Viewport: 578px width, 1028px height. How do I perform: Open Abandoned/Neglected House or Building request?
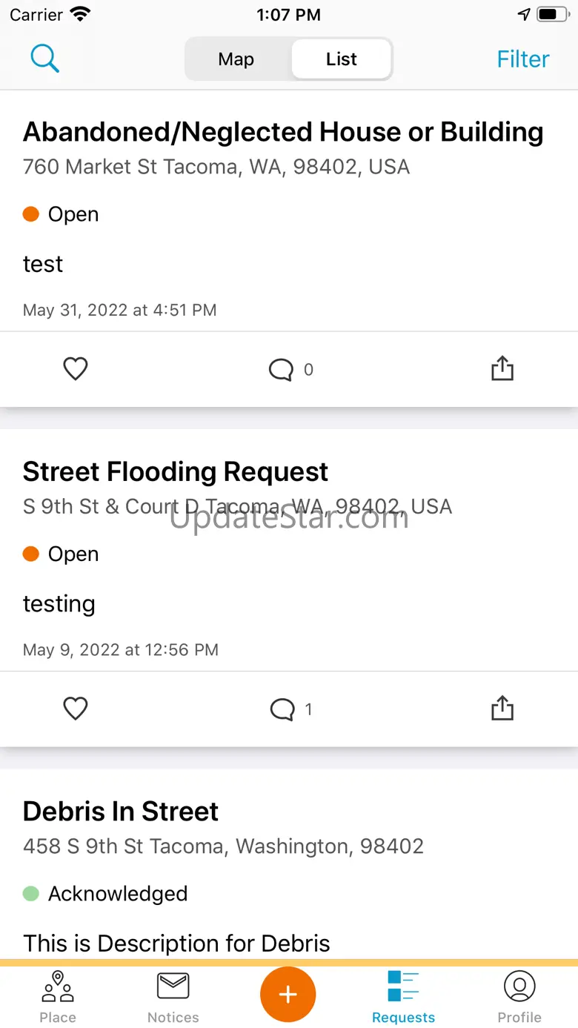283,132
